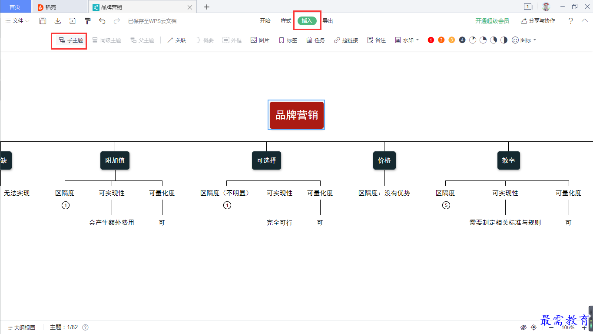Select the format painter icon

pos(88,21)
